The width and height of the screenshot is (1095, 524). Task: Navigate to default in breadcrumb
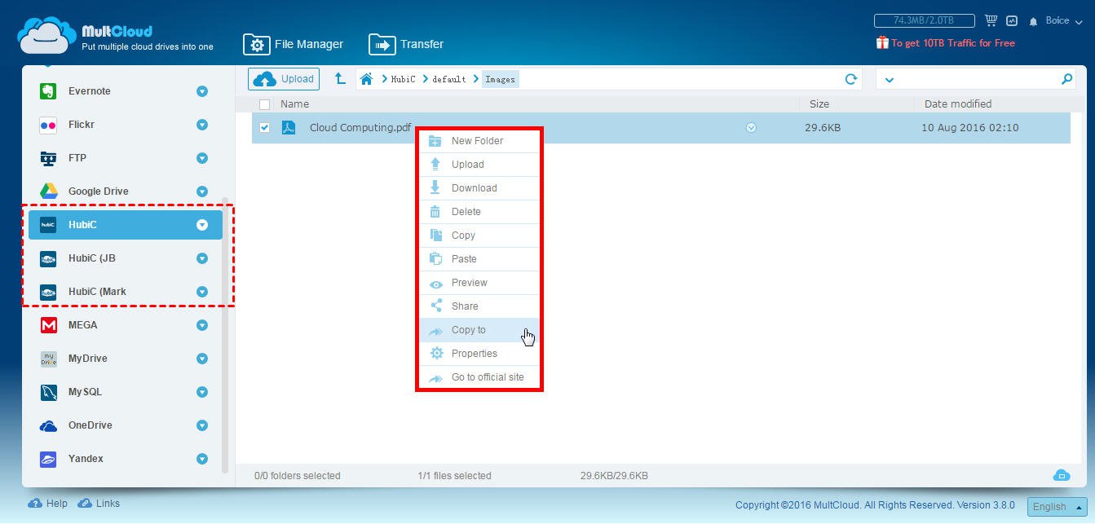449,79
